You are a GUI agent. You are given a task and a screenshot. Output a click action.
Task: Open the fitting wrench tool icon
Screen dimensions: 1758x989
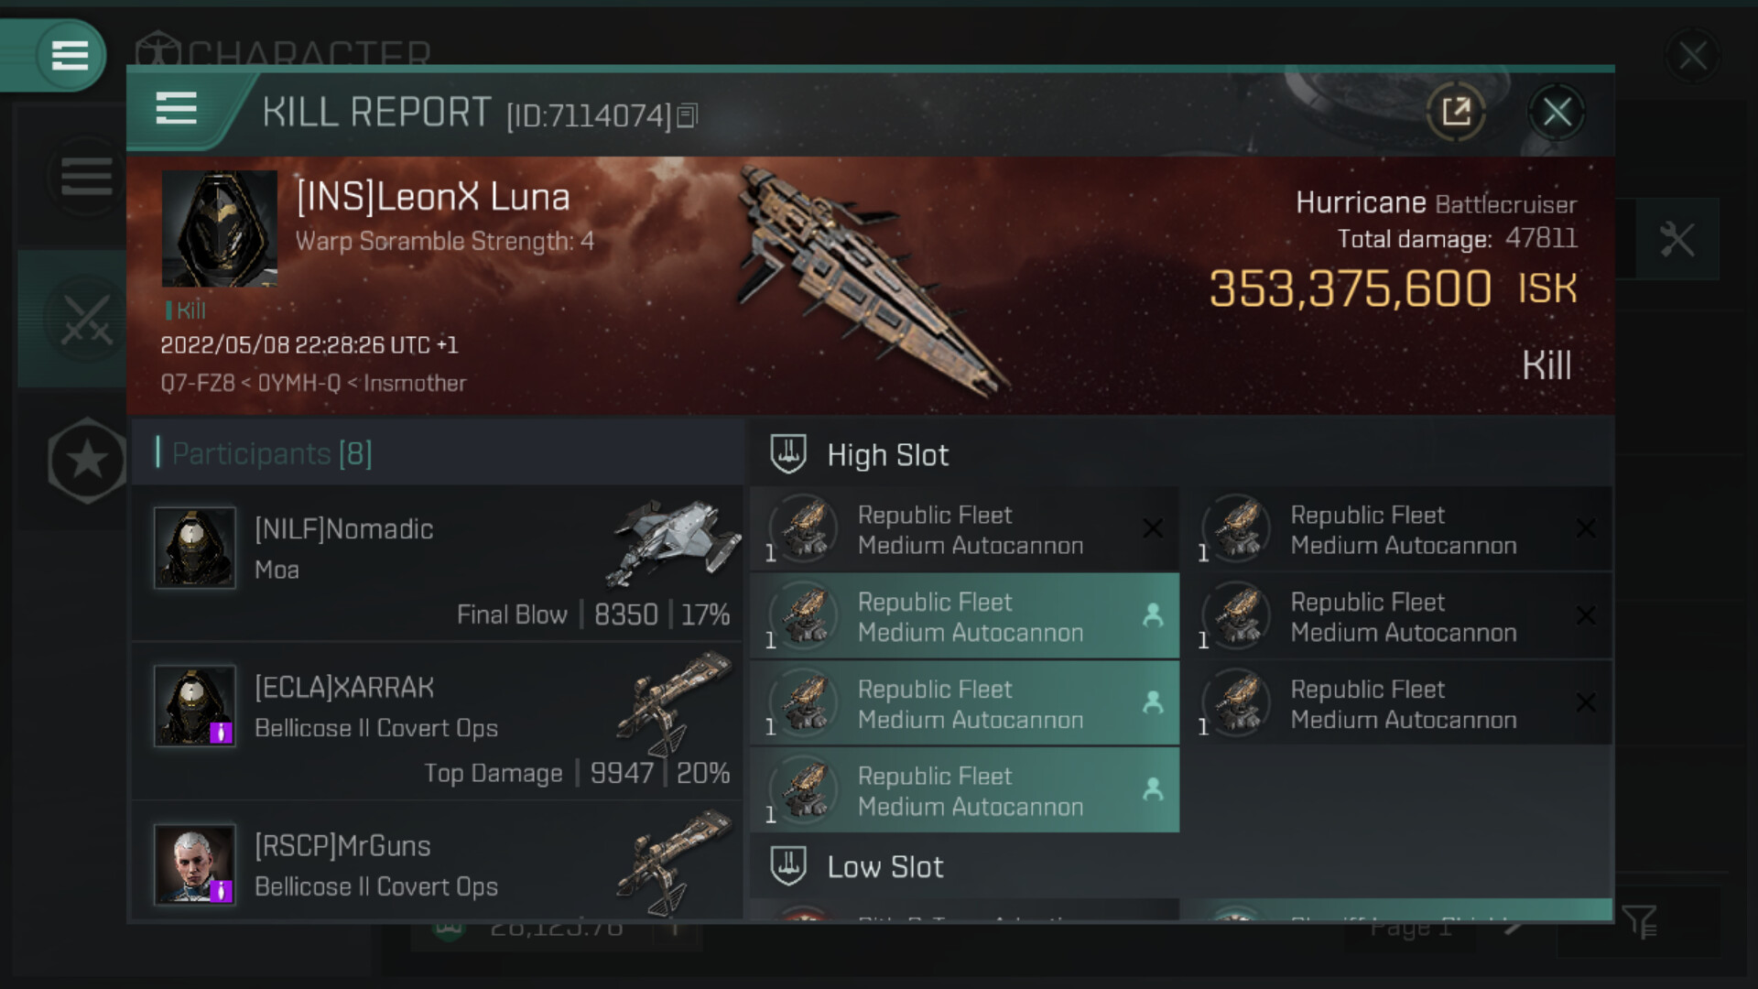(1677, 240)
